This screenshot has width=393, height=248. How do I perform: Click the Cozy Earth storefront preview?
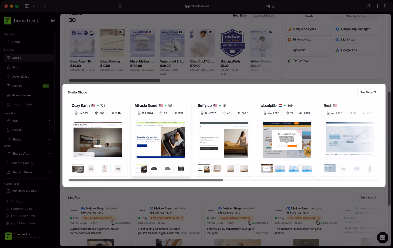pos(98,140)
